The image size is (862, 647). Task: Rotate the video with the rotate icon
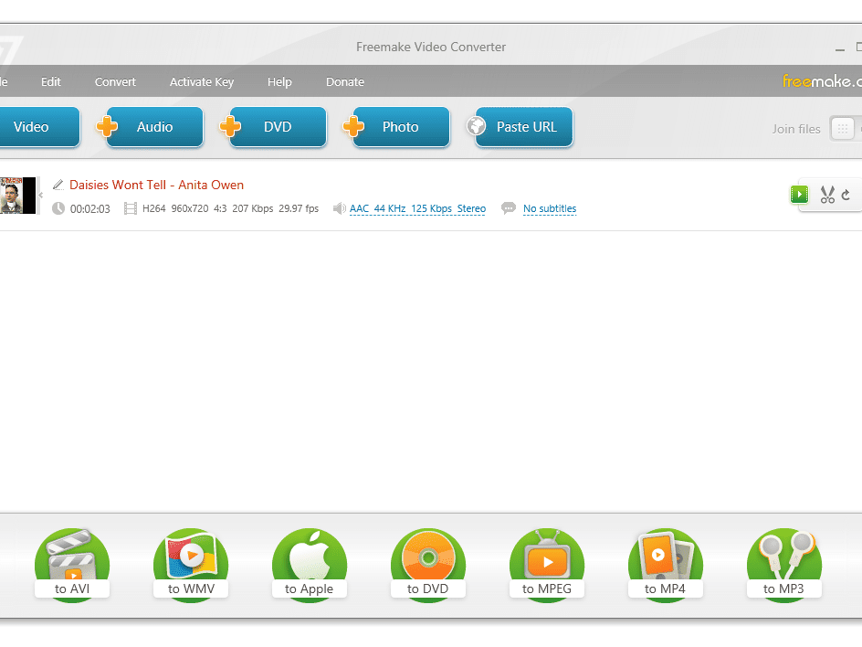[848, 195]
